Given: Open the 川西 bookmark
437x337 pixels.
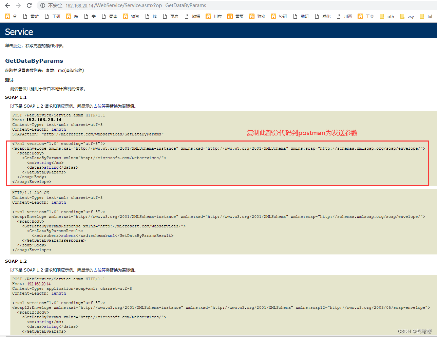Looking at the screenshot, I should (x=348, y=16).
